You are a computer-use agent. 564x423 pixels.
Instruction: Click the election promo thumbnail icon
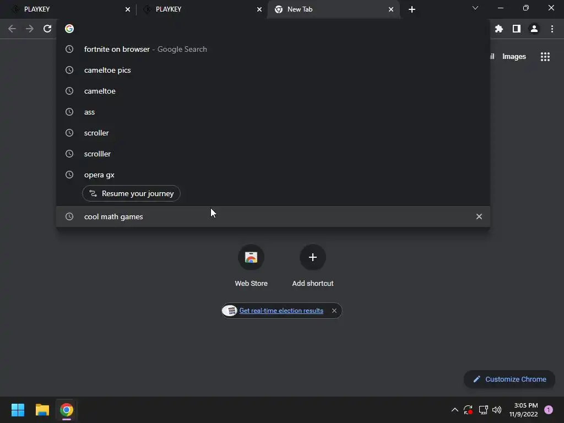230,311
